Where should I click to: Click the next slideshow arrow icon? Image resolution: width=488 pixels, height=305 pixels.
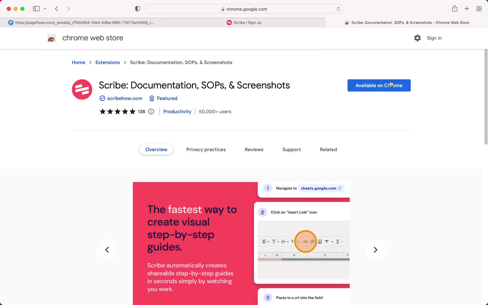point(375,250)
